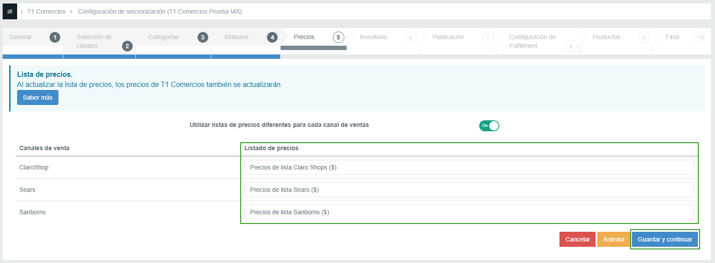This screenshot has width=715, height=263.
Task: Go to the home icon in breadcrumb
Action: 10,11
